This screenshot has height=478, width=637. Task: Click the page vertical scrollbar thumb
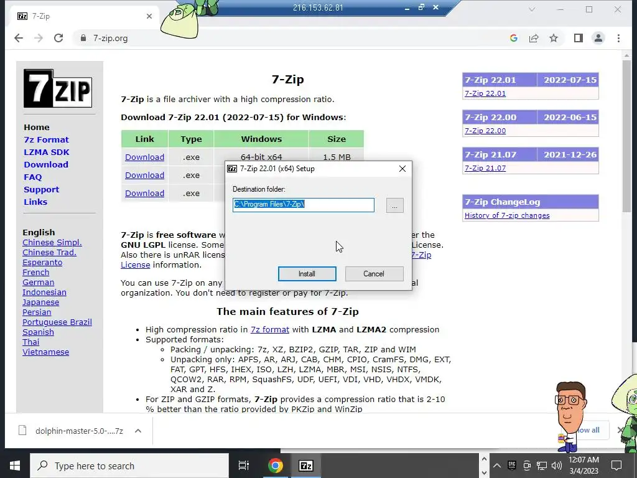pyautogui.click(x=627, y=136)
